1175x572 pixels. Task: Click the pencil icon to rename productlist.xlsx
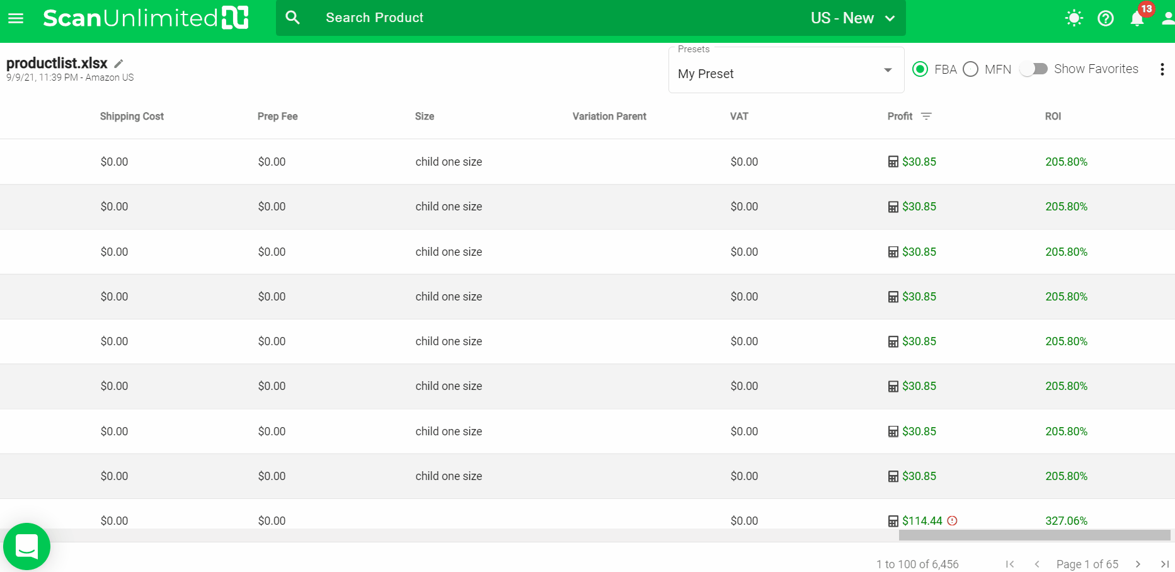118,64
